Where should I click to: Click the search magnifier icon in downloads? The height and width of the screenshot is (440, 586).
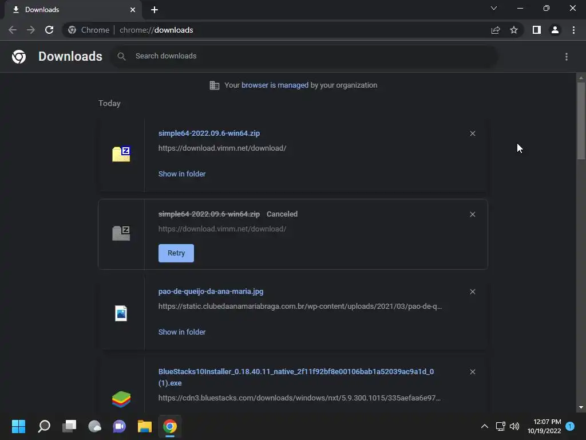click(x=121, y=56)
